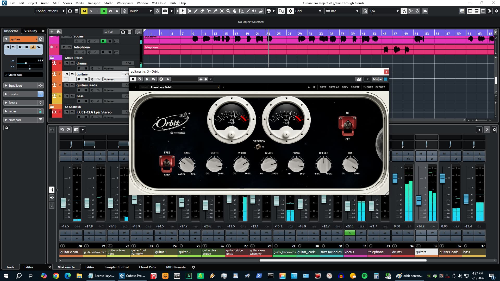The height and width of the screenshot is (281, 500).
Task: Select the Draw pencil tool
Action: click(196, 11)
